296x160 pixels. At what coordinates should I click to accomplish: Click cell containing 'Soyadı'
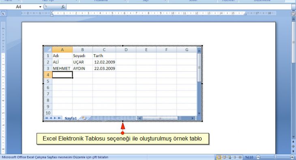(82, 55)
